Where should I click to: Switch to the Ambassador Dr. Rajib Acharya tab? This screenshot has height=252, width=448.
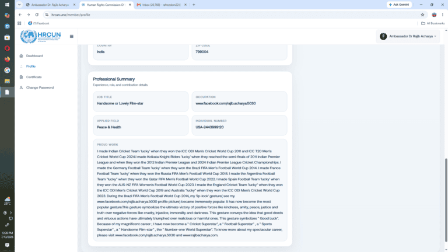[x=50, y=5]
